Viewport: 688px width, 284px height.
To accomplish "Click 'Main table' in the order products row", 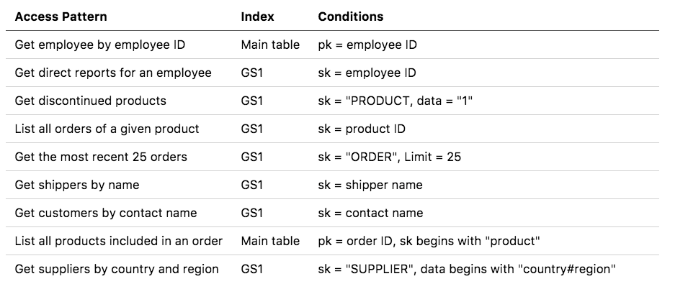I will pos(270,241).
